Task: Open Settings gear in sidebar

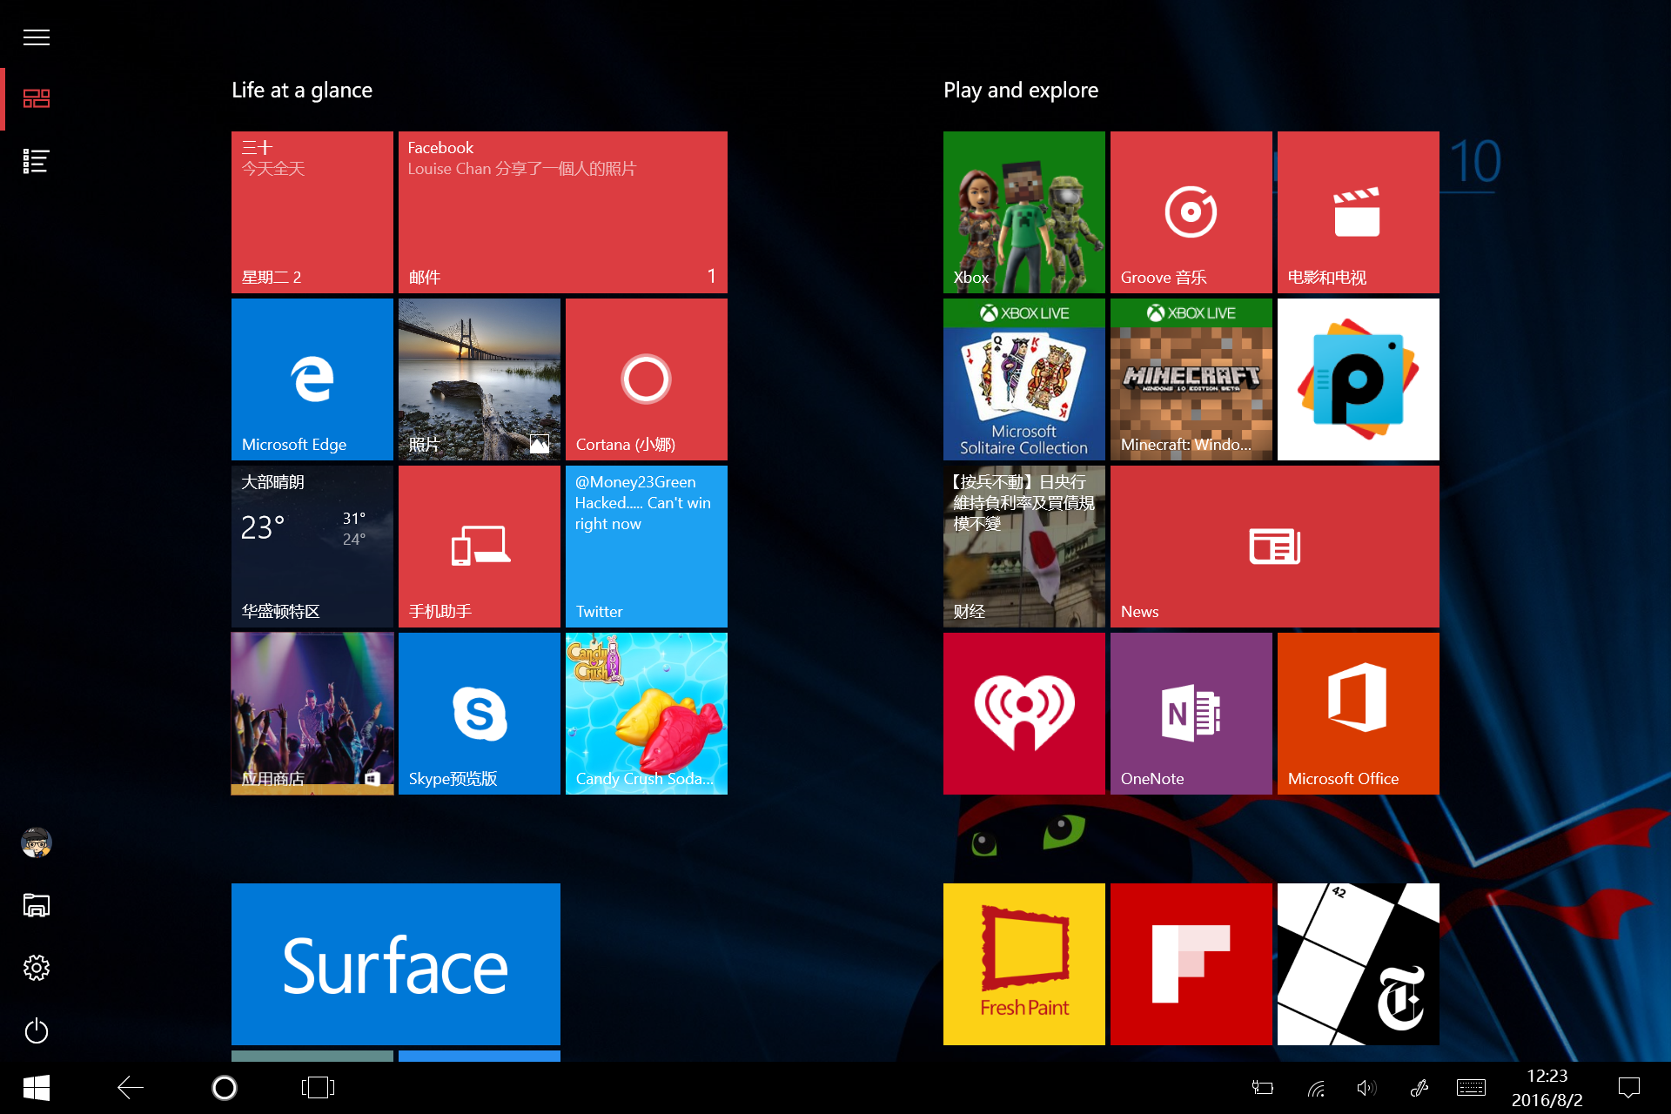Action: click(36, 968)
